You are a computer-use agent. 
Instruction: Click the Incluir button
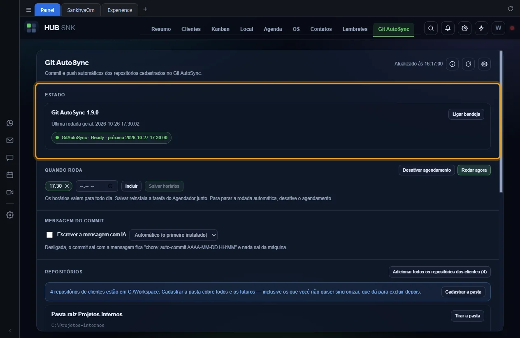131,186
